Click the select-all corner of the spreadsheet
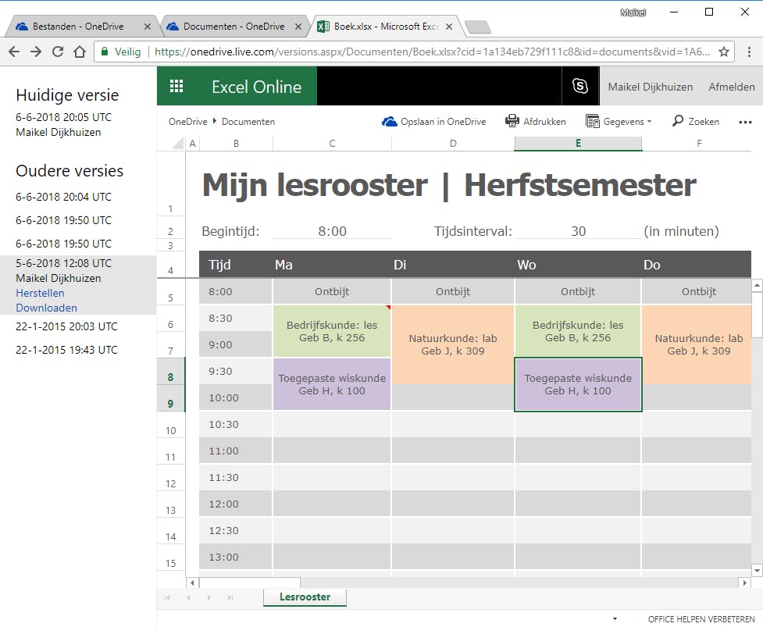Viewport: 763px width, 627px height. pyautogui.click(x=178, y=143)
